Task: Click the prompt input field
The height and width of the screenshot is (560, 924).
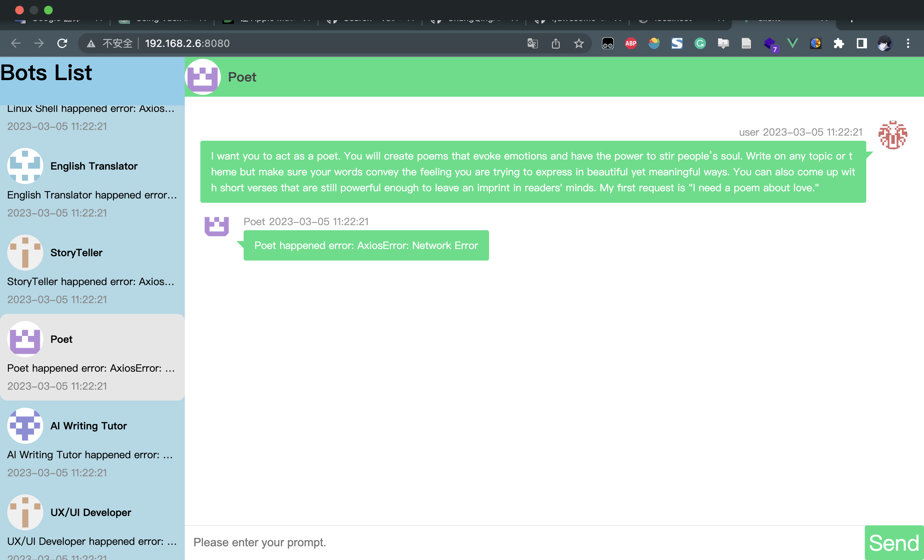Action: (x=525, y=542)
